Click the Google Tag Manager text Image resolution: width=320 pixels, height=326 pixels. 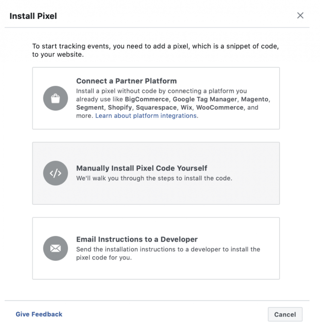(205, 99)
